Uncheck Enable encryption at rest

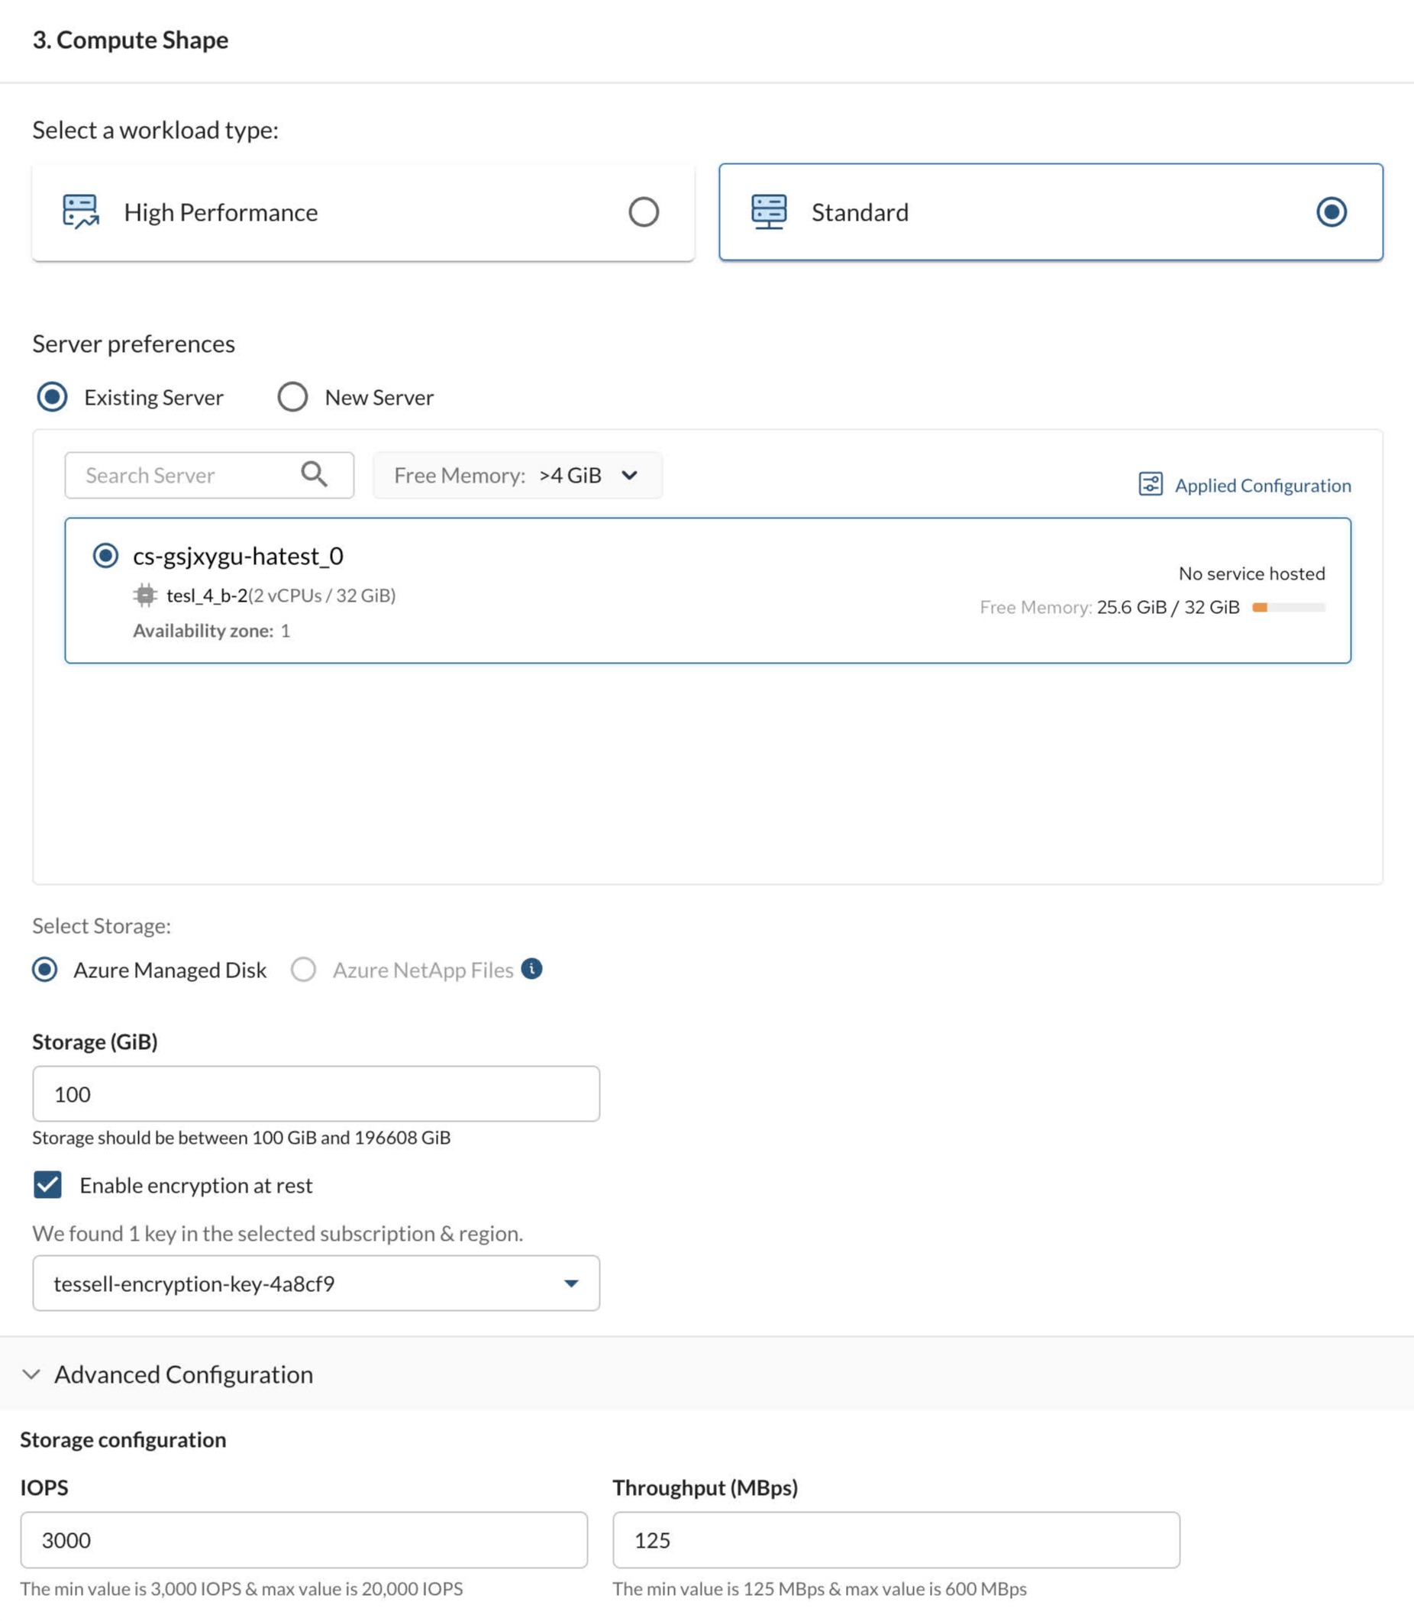tap(48, 1184)
